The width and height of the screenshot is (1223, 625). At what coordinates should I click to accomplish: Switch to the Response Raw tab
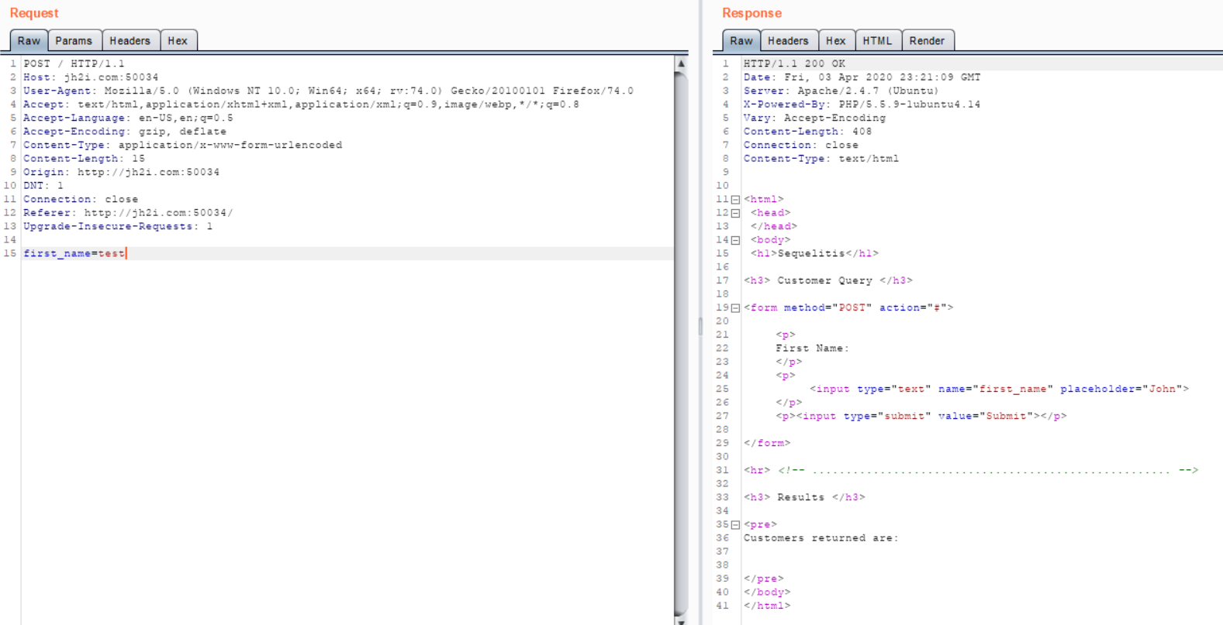tap(741, 40)
